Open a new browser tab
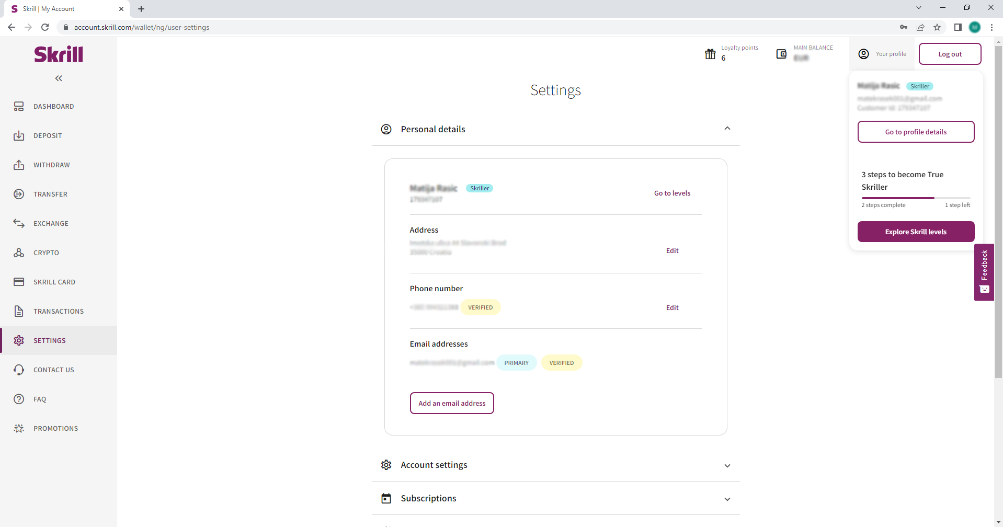This screenshot has width=1003, height=527. tap(141, 9)
